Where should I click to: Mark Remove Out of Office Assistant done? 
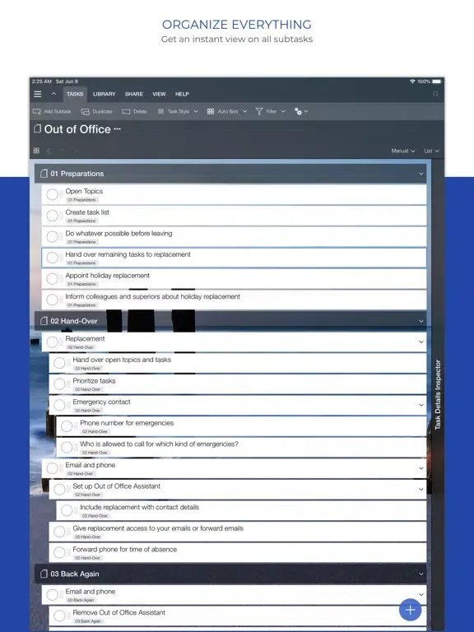point(59,616)
